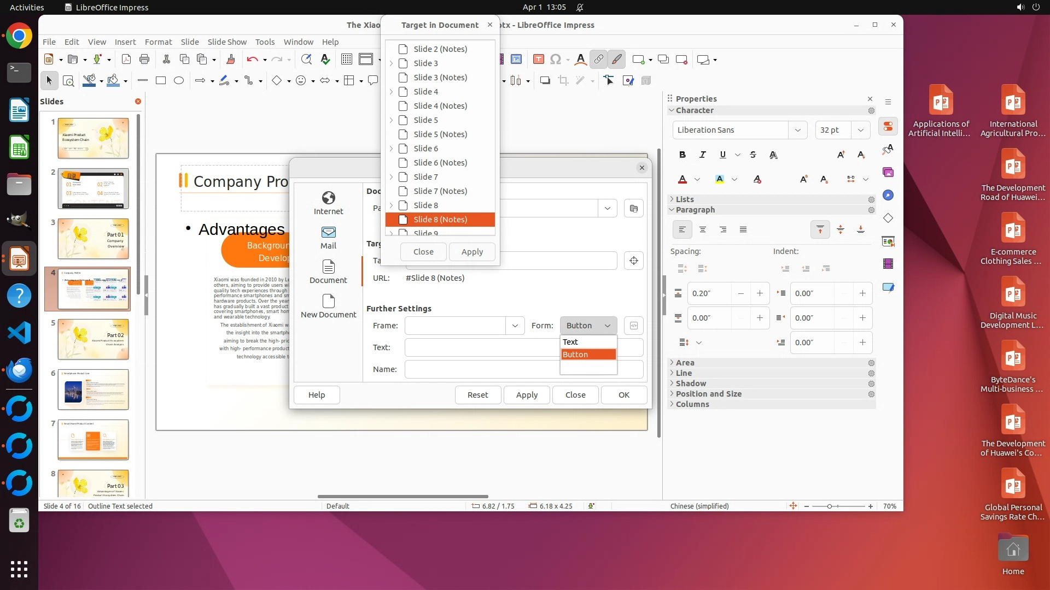
Task: Select the Mail hyperlink type icon
Action: [328, 237]
